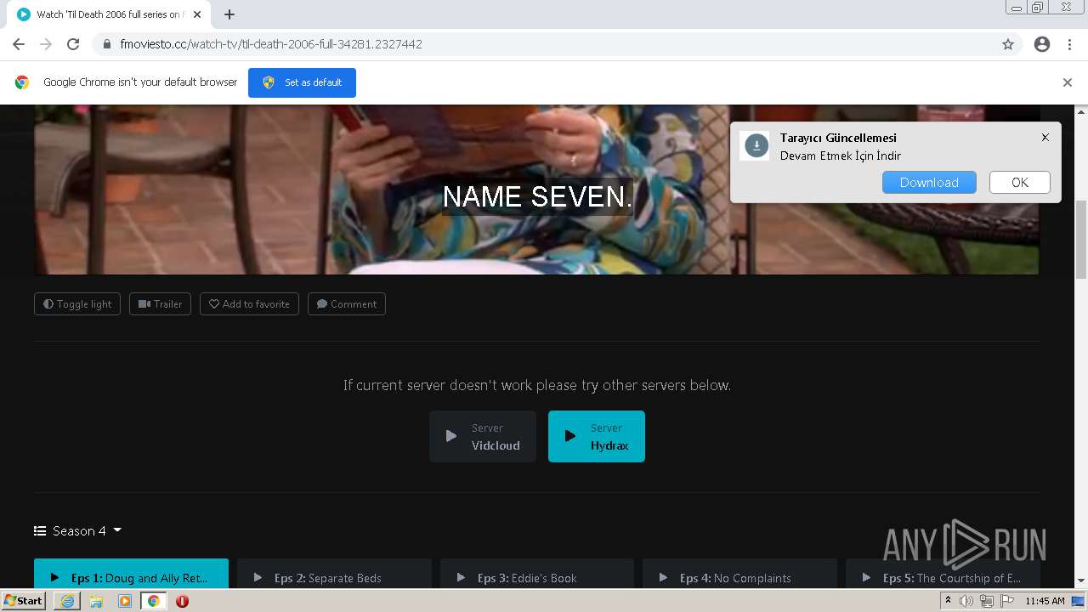Open network status tray icon
The height and width of the screenshot is (612, 1088).
(x=987, y=601)
